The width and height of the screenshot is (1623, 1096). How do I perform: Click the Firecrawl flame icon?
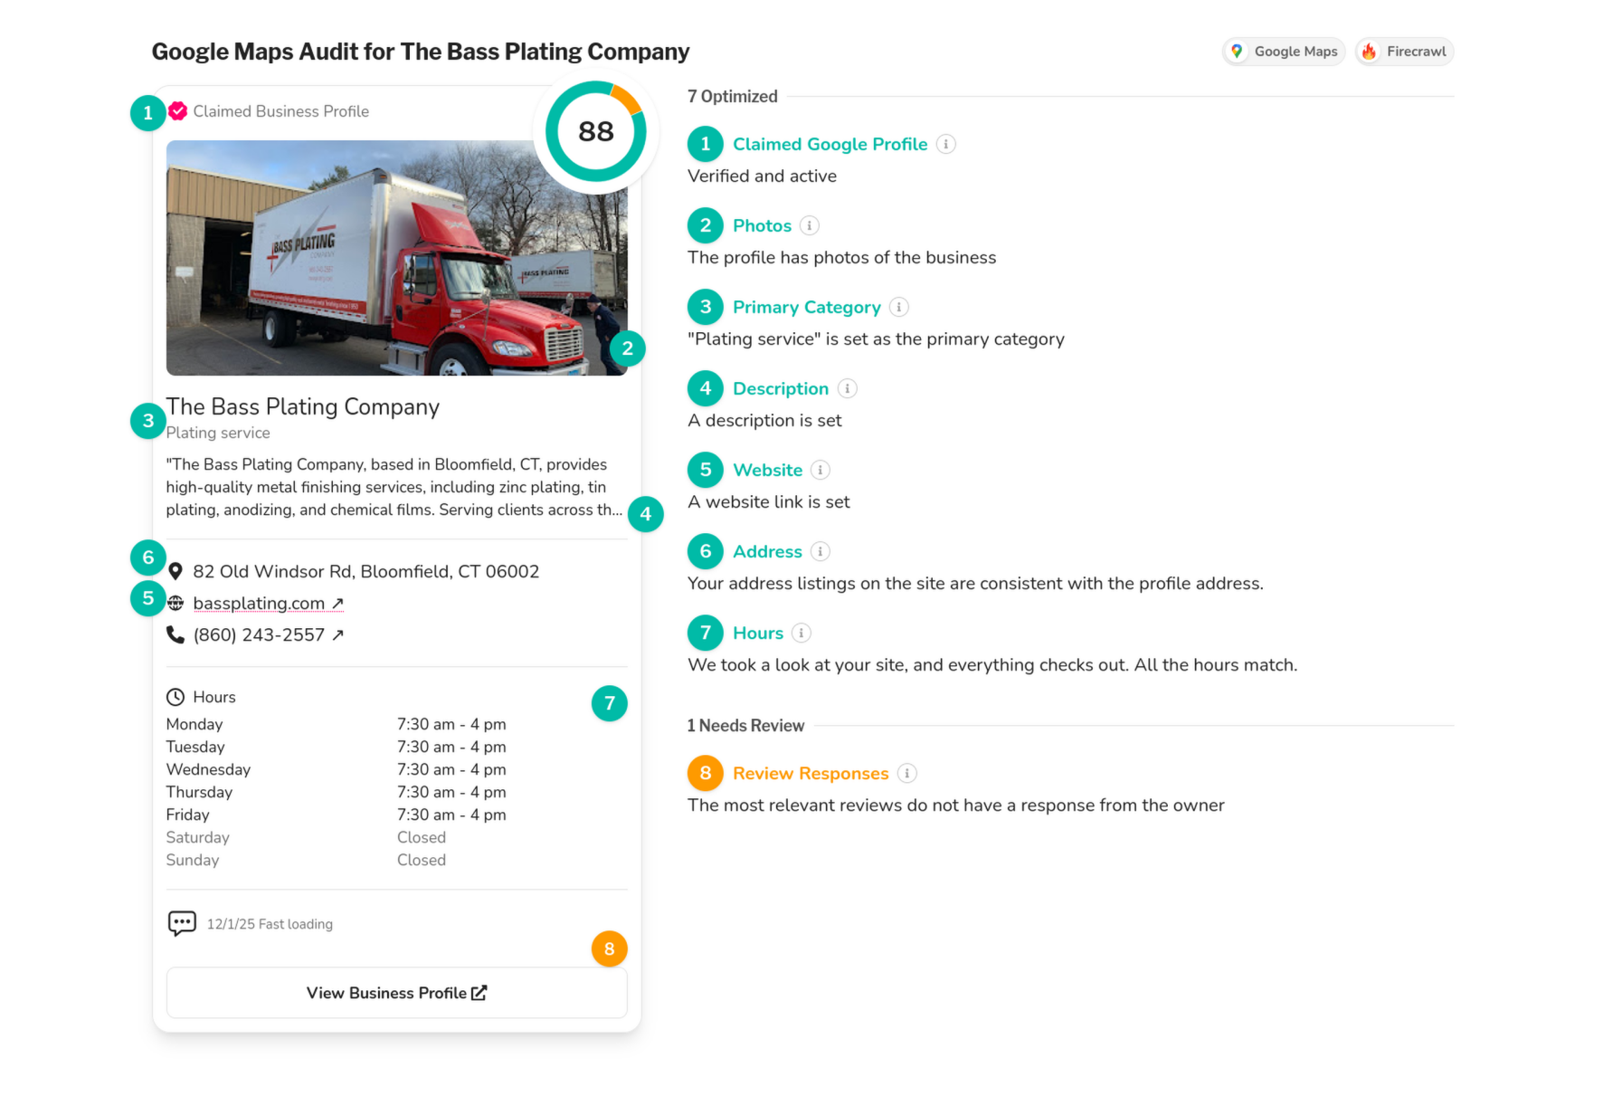coord(1369,52)
